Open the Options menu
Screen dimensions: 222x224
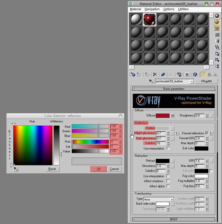pos(169,9)
